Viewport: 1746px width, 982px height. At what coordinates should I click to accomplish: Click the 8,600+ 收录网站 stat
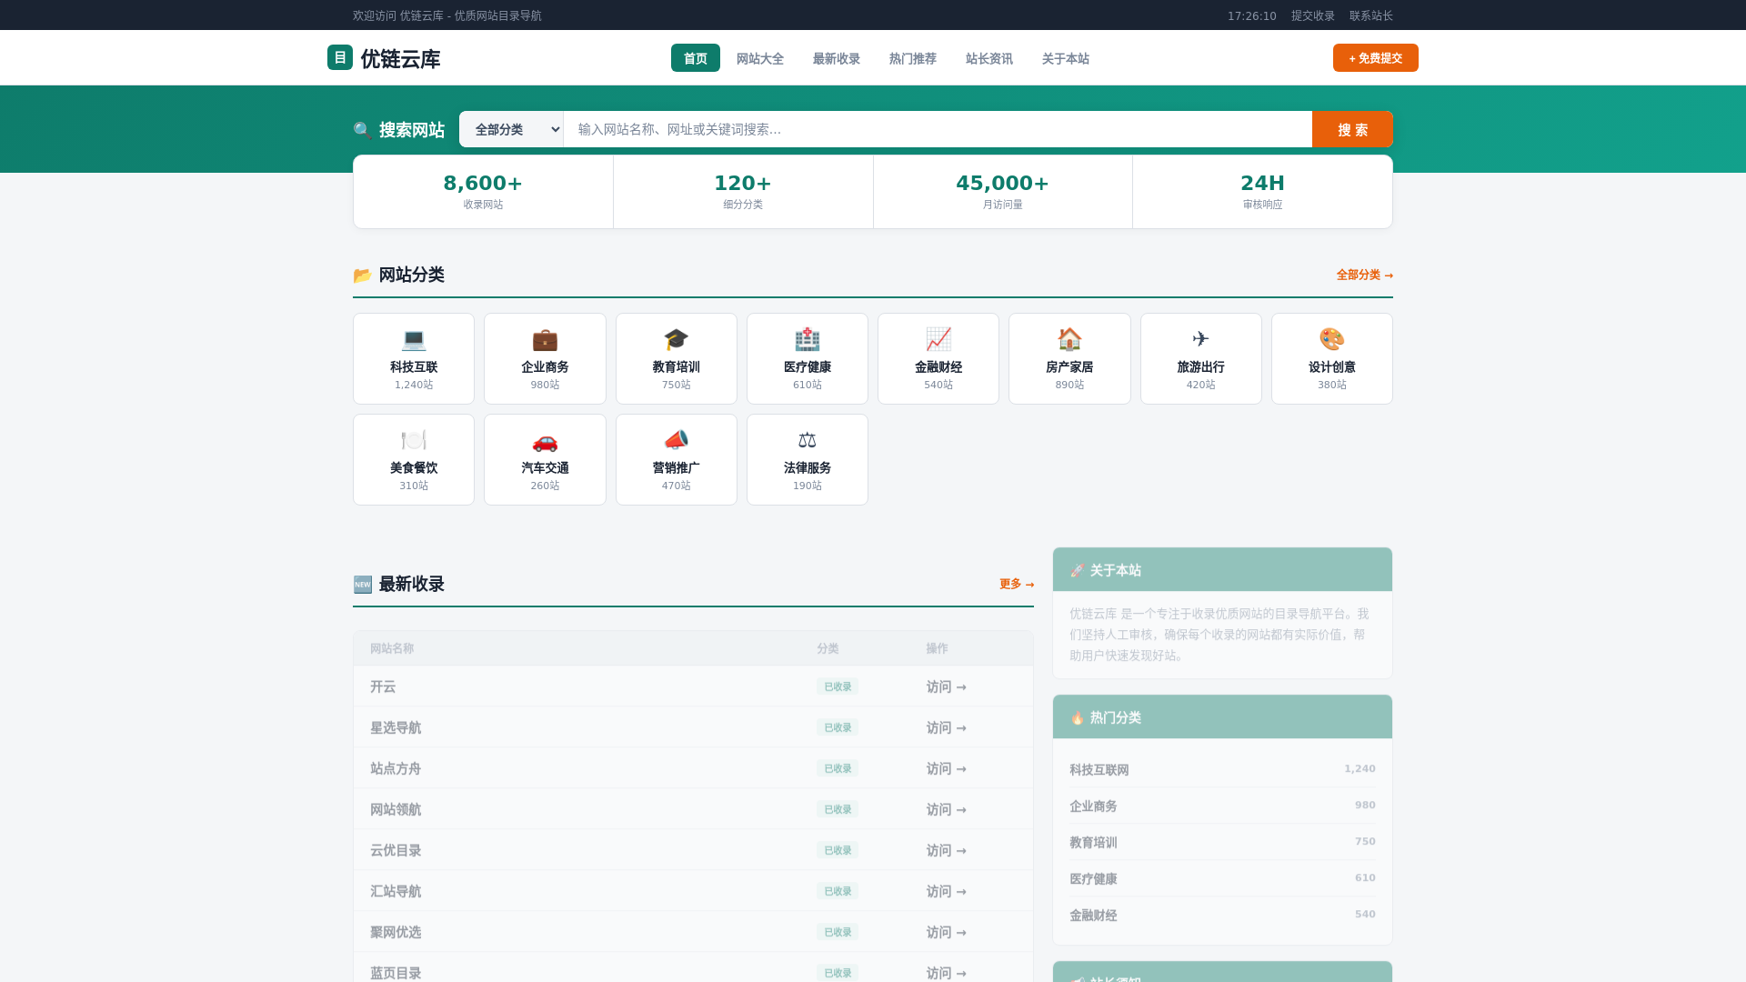click(x=483, y=192)
